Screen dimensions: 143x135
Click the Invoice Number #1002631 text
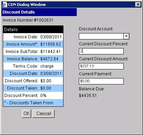click(x=28, y=20)
